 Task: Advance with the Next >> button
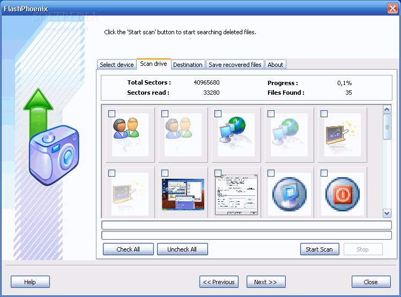tap(266, 282)
